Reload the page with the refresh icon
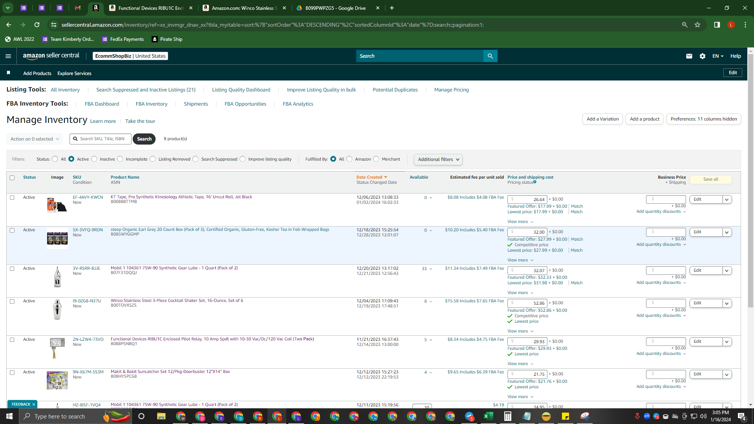The width and height of the screenshot is (754, 424). [x=37, y=25]
